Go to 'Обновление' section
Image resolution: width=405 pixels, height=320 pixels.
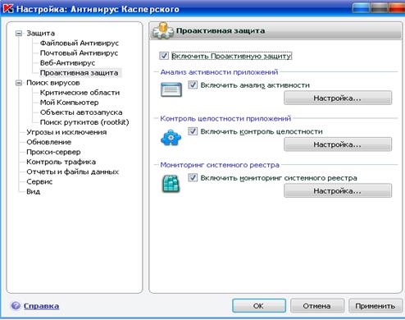click(49, 142)
